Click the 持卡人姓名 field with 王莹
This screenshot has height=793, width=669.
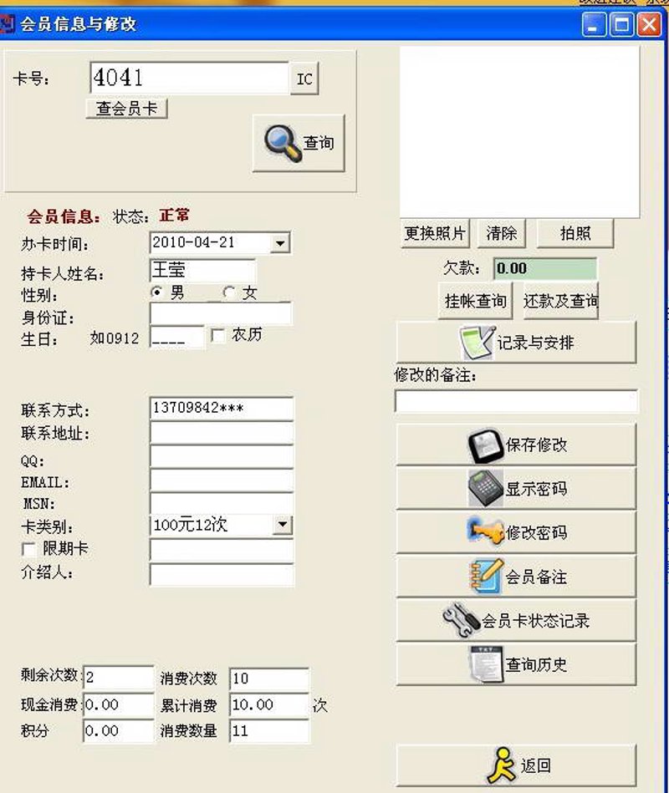coord(203,271)
